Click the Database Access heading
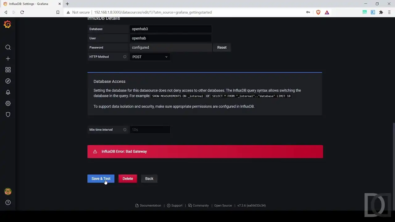Screen dimensions: 395x222 [x=110, y=81]
